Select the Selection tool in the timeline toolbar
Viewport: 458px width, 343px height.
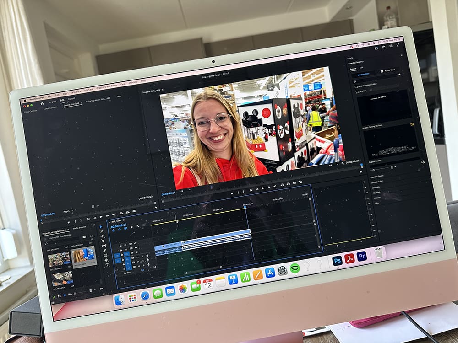pyautogui.click(x=102, y=227)
